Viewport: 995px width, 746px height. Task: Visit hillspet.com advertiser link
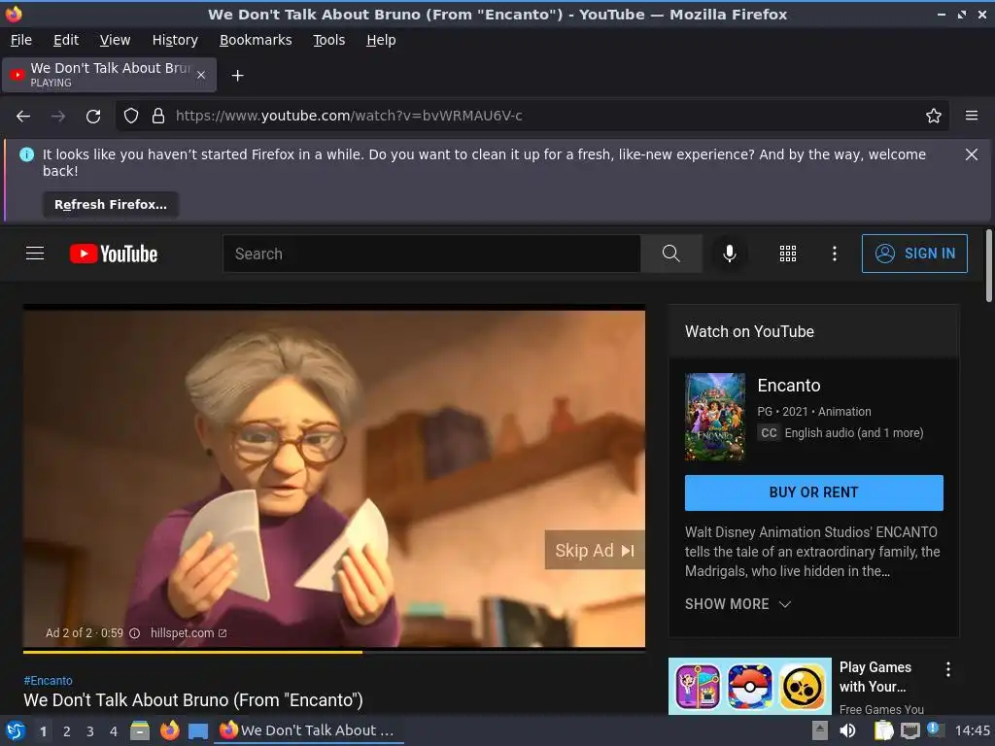click(x=188, y=633)
